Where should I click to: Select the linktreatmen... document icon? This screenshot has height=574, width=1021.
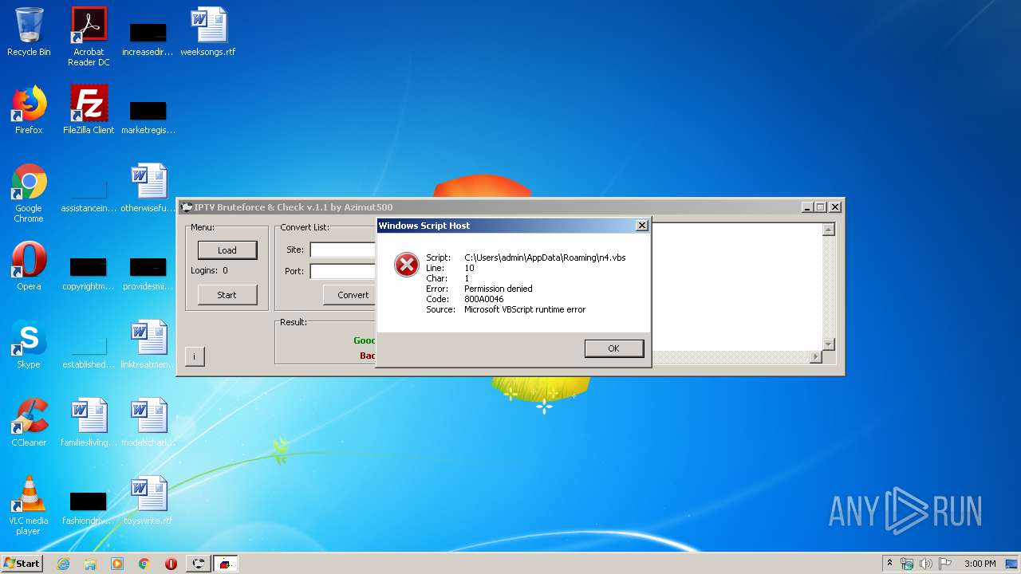[x=148, y=344]
